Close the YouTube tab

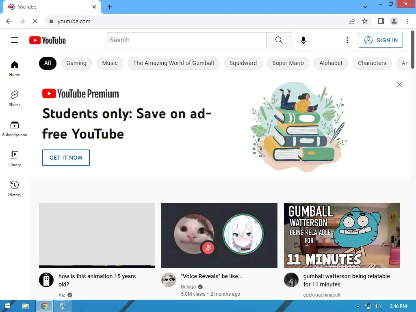click(x=94, y=7)
